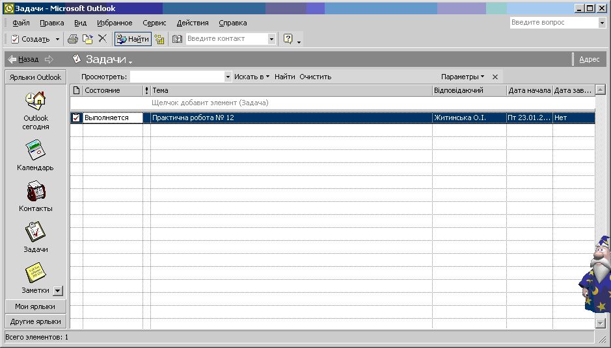The height and width of the screenshot is (348, 611).
Task: Open the Файл menu
Action: pyautogui.click(x=21, y=23)
